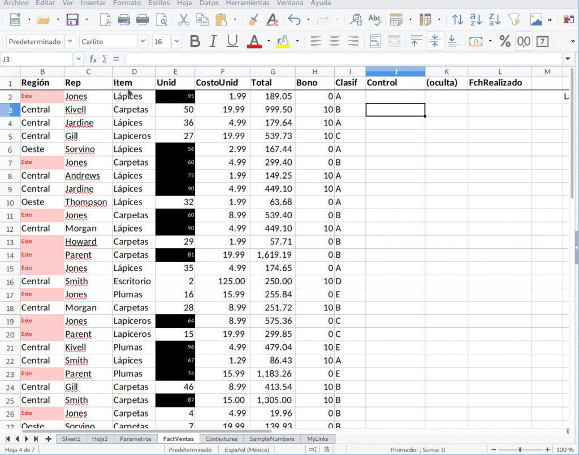The width and height of the screenshot is (579, 455).
Task: Open the Carlito font name dropdown
Action: 143,41
